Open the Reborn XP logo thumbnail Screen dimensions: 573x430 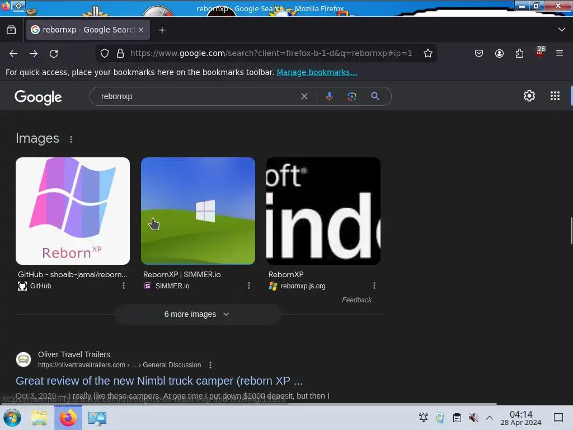pos(73,211)
